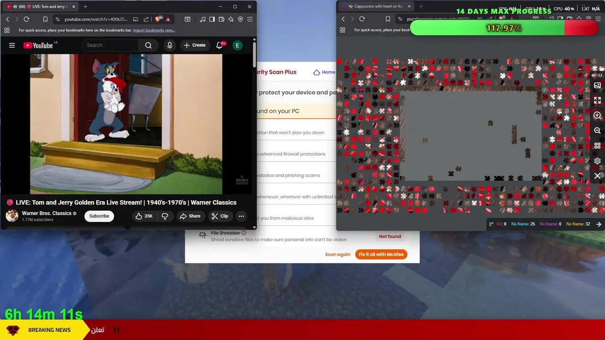Open Warner Bros. Classics channel avatar
This screenshot has height=340, width=605.
(x=12, y=216)
